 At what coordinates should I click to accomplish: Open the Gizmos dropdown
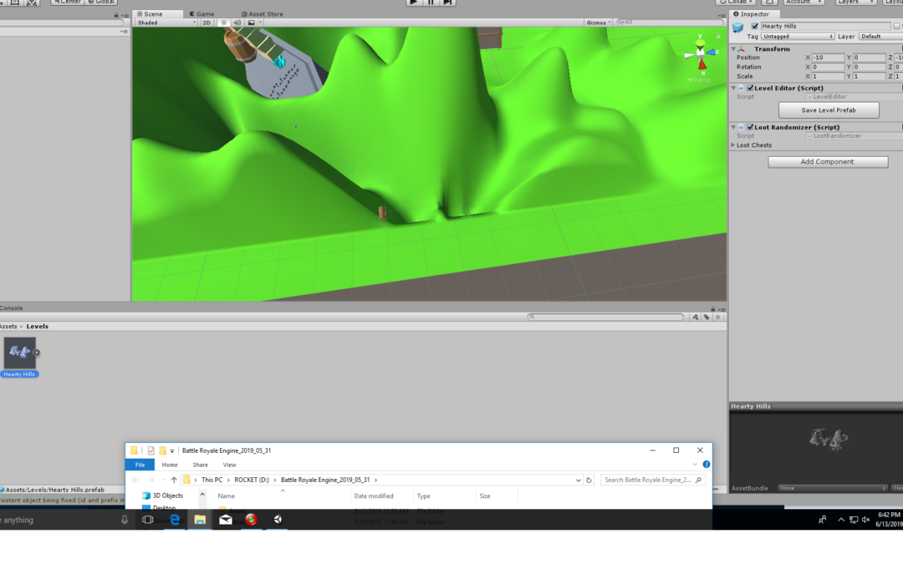pos(599,23)
